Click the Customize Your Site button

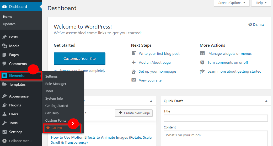[x=79, y=59]
